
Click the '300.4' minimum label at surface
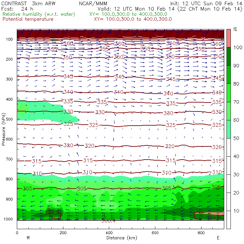(108, 221)
